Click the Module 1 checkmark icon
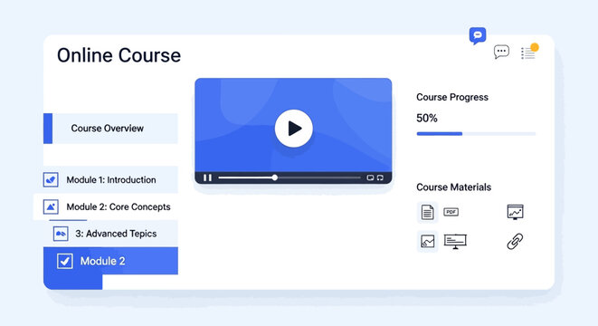The height and width of the screenshot is (326, 598). (x=51, y=179)
